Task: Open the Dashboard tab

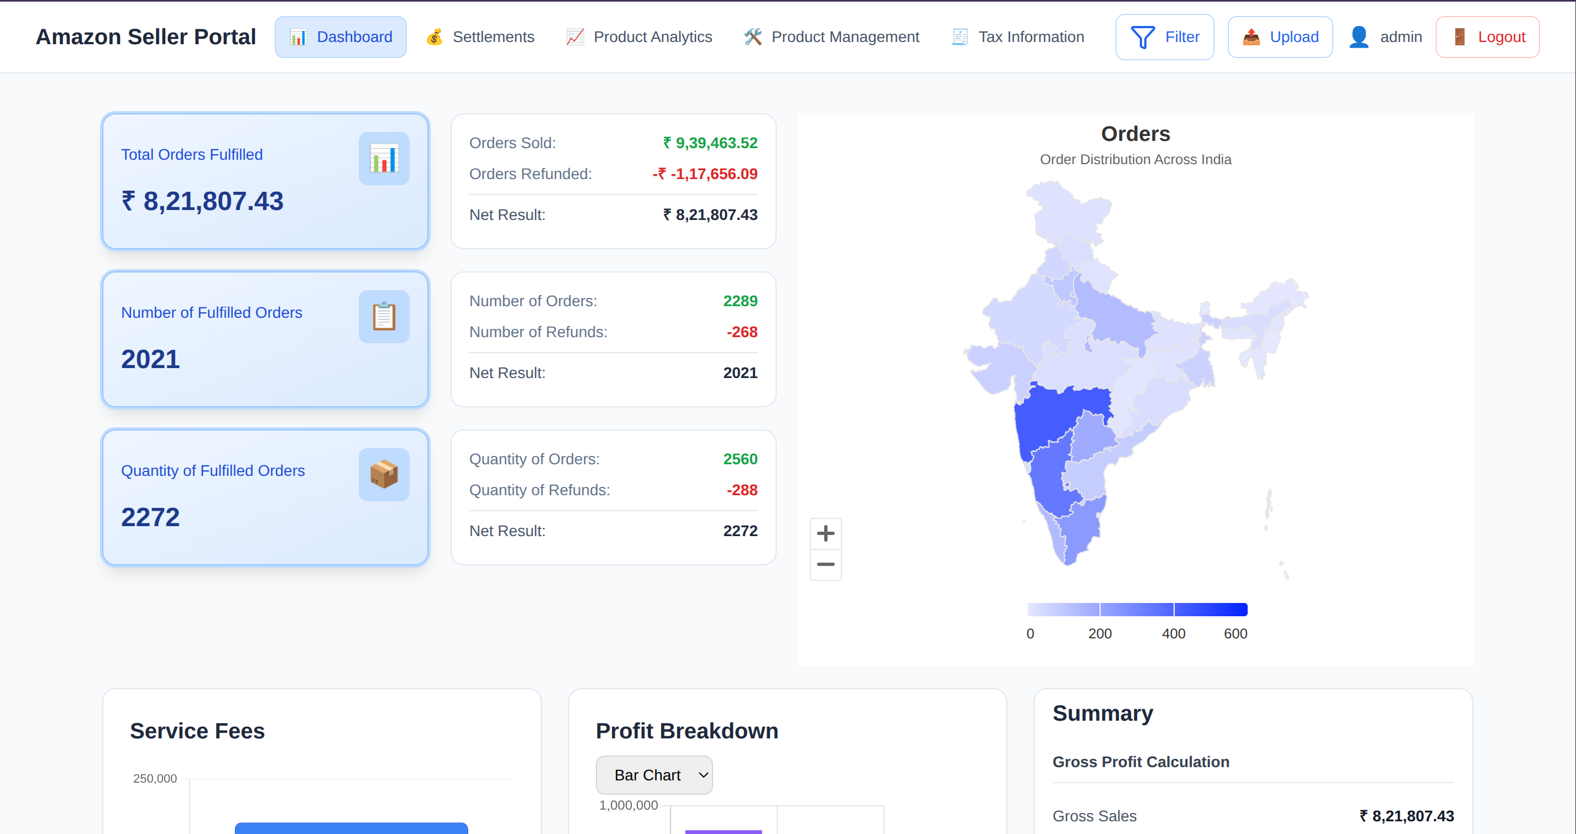Action: coord(340,36)
